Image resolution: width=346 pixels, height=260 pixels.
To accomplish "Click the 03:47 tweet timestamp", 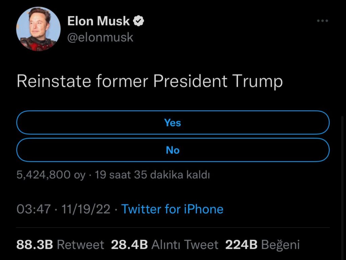I will [x=33, y=209].
